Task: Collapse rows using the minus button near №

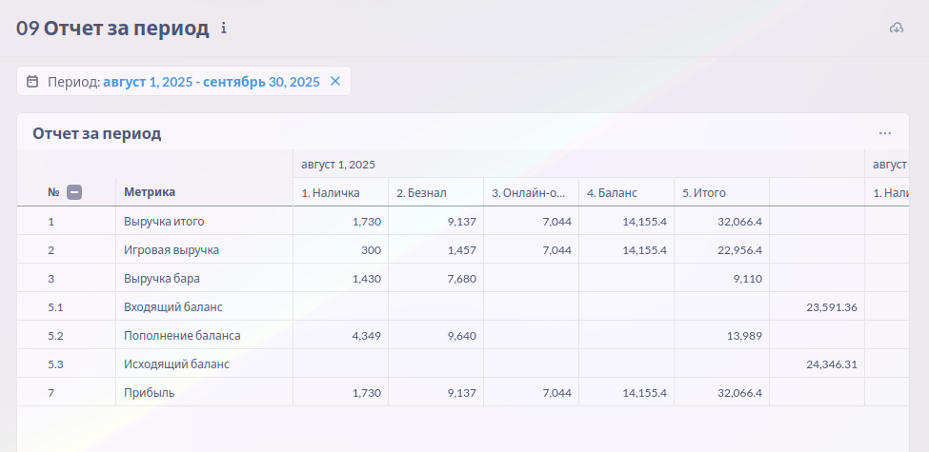Action: point(74,192)
